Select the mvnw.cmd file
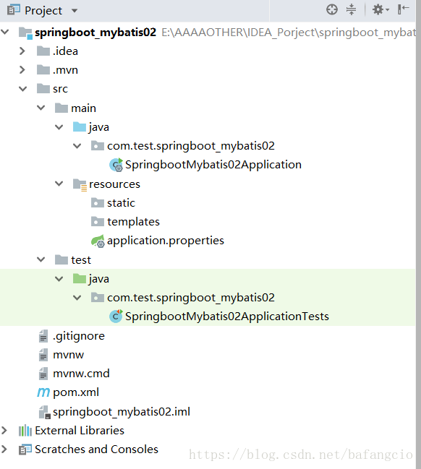Image resolution: width=421 pixels, height=469 pixels. pyautogui.click(x=81, y=374)
